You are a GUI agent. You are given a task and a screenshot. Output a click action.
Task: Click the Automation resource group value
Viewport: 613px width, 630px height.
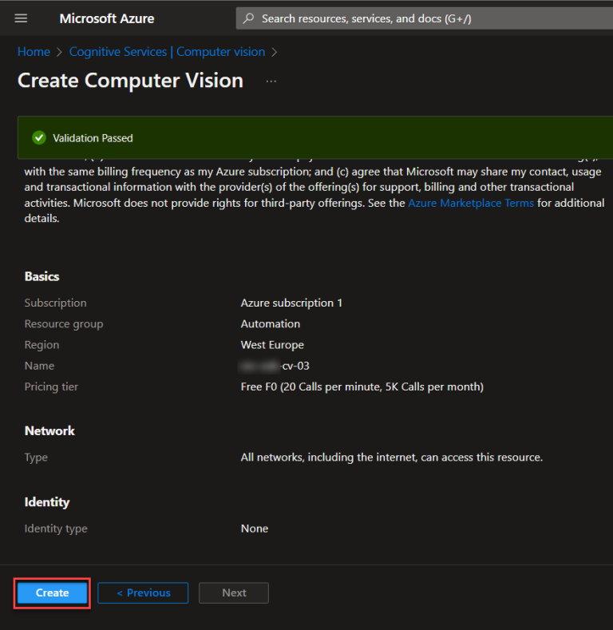click(271, 324)
